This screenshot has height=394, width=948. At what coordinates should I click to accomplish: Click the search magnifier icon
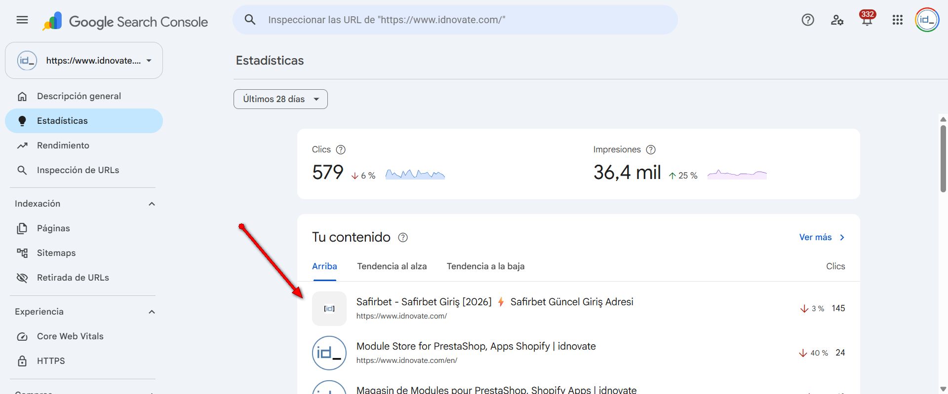pos(250,20)
